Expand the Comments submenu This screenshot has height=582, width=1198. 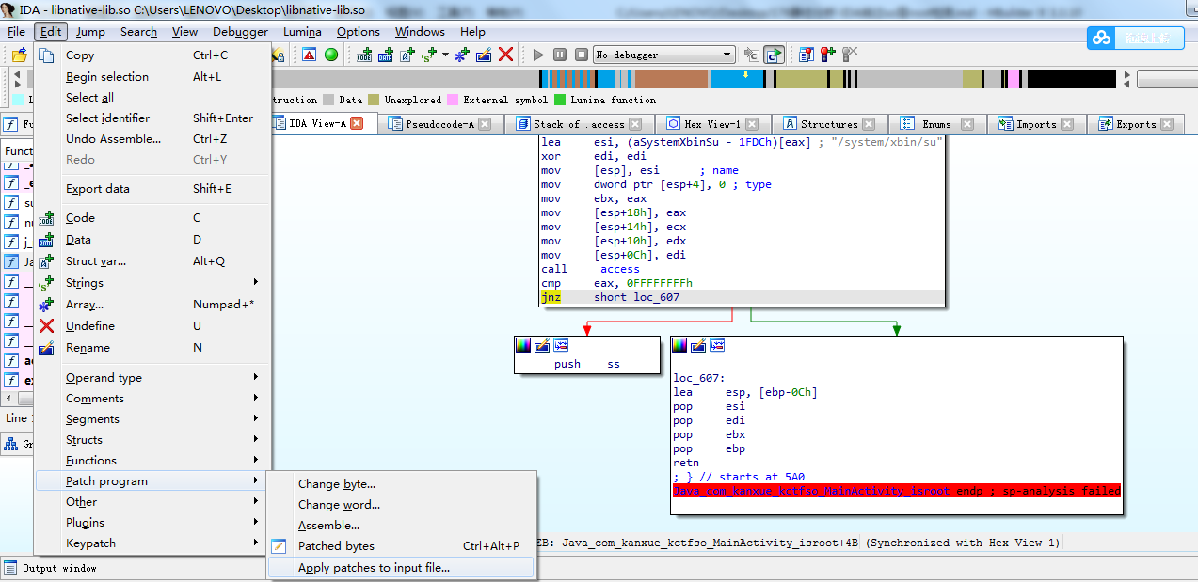tap(152, 398)
